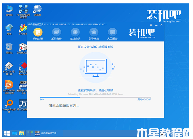Open the colorful 引导修复 flower desktop icon

click(23, 29)
